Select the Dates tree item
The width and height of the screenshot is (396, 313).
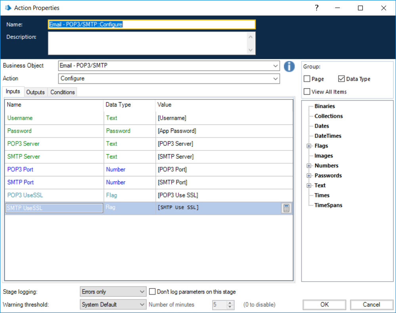tap(322, 126)
